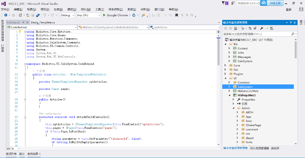Expand the Plugins folder node
The height and width of the screenshot is (158, 305).
225,74
